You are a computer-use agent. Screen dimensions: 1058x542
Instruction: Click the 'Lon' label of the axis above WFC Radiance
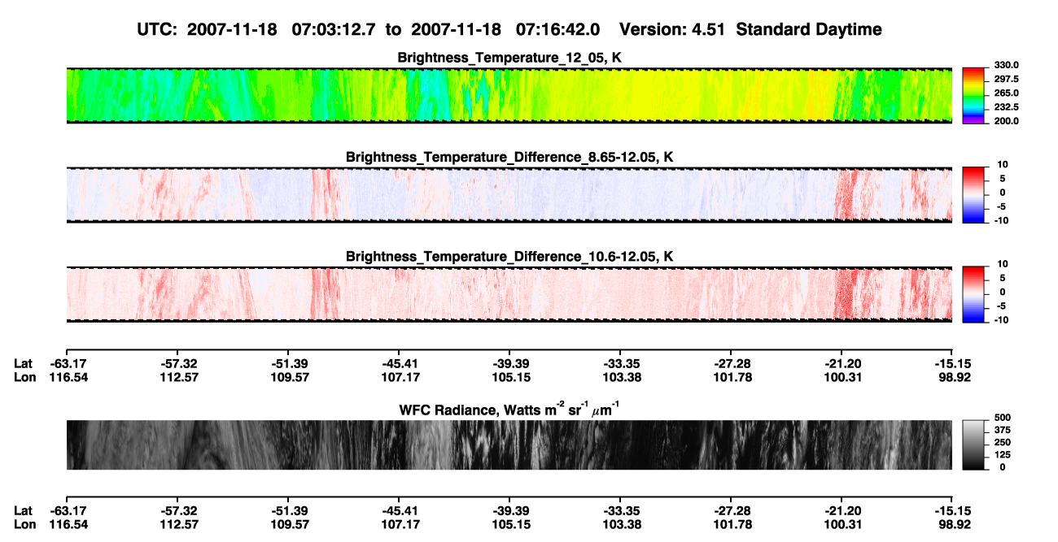[24, 377]
